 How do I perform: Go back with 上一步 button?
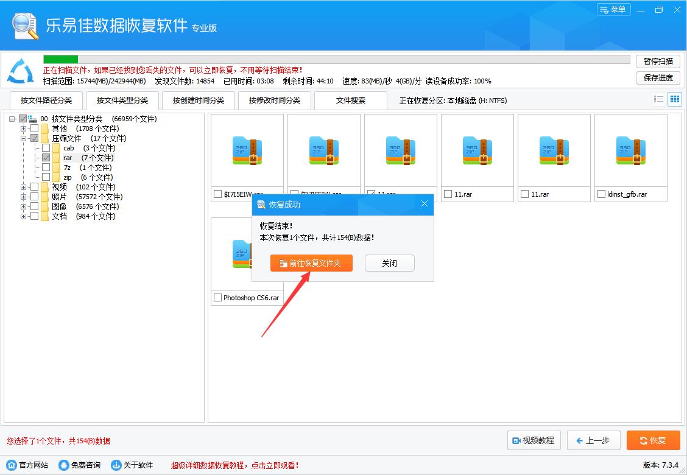coord(594,440)
